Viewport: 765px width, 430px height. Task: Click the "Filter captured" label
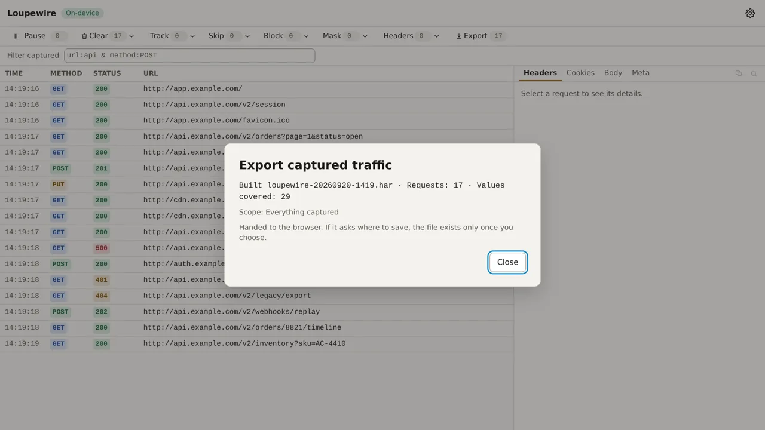33,55
